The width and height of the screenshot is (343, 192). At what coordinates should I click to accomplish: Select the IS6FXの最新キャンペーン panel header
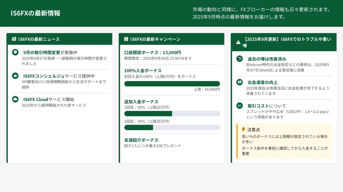171,39
